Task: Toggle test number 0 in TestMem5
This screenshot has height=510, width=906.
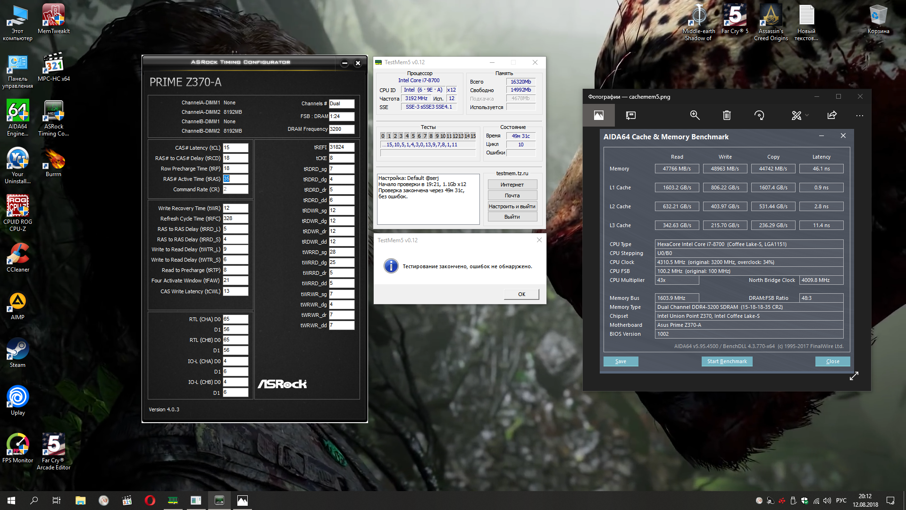Action: (x=383, y=136)
